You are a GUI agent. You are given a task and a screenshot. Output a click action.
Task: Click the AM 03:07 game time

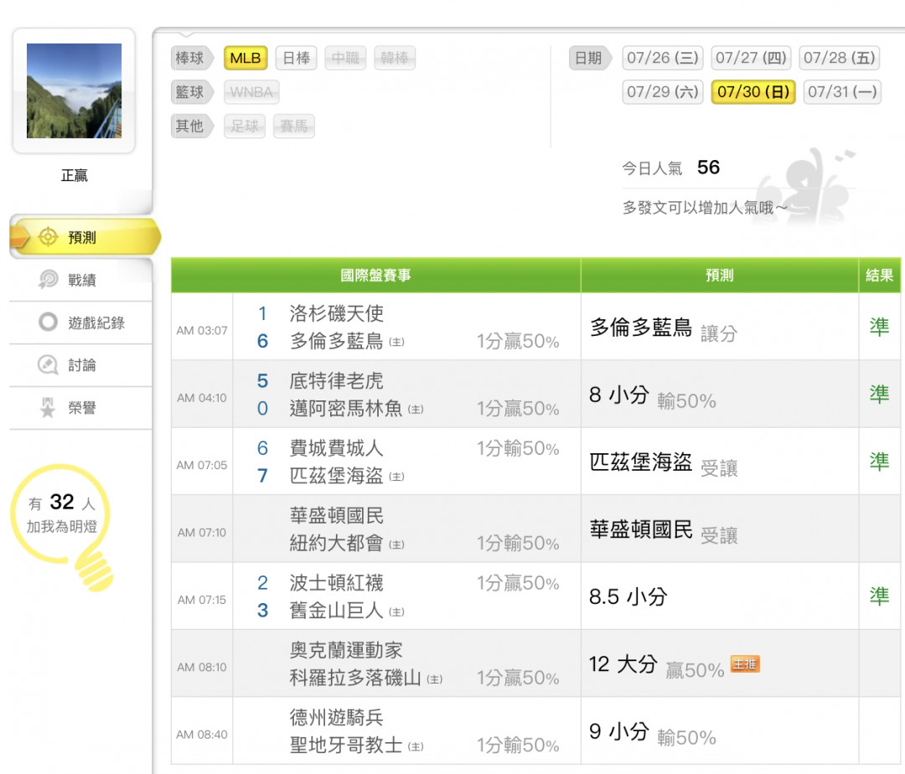click(x=202, y=331)
